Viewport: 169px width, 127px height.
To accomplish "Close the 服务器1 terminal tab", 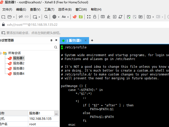I will (x=86, y=40).
